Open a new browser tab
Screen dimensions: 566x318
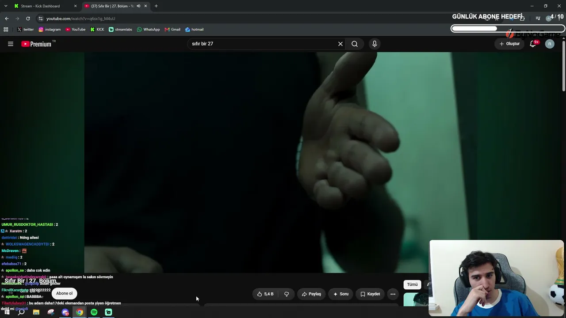(156, 6)
